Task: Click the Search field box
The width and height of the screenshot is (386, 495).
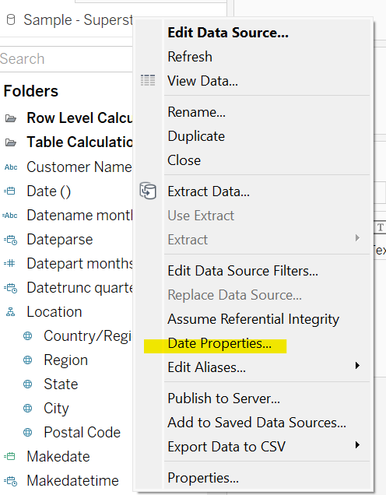Action: (66, 58)
